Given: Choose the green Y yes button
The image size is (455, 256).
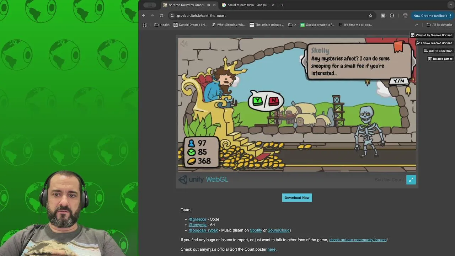Looking at the screenshot, I should click(x=257, y=101).
